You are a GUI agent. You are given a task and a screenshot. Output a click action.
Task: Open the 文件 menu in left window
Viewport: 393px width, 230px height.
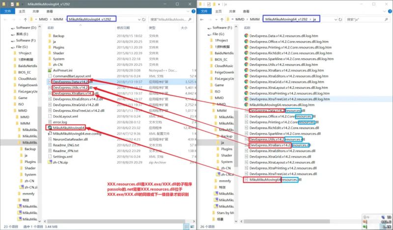coord(8,10)
